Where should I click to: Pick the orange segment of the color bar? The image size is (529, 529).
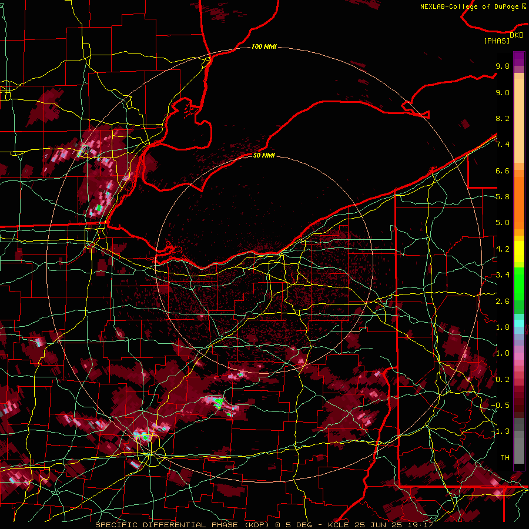(519, 202)
